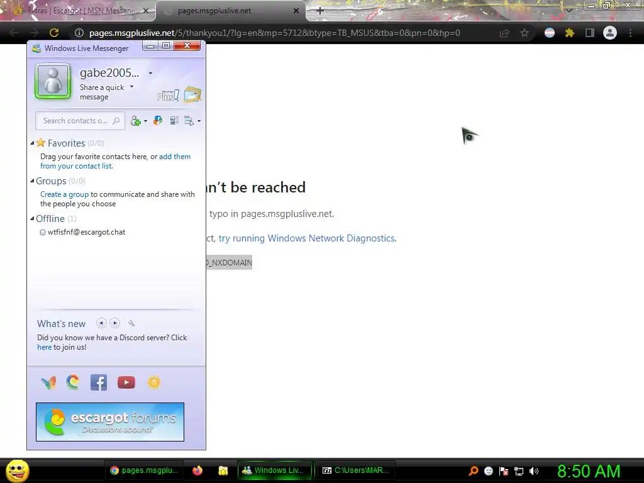This screenshot has height=483, width=644.
Task: Click the Escargot 'e' logo icon
Action: (73, 382)
